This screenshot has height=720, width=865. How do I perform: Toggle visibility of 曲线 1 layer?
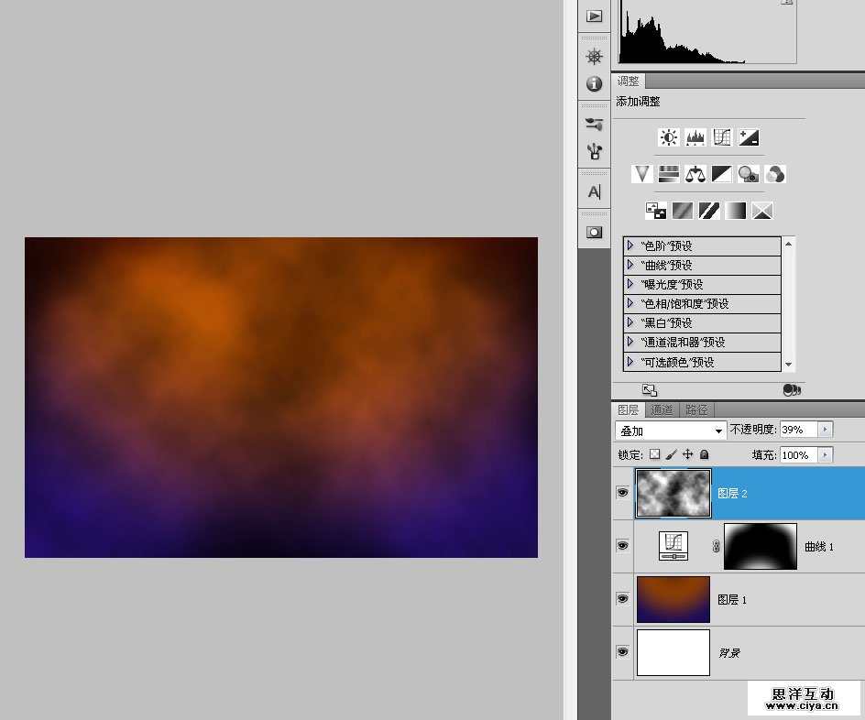coord(623,546)
